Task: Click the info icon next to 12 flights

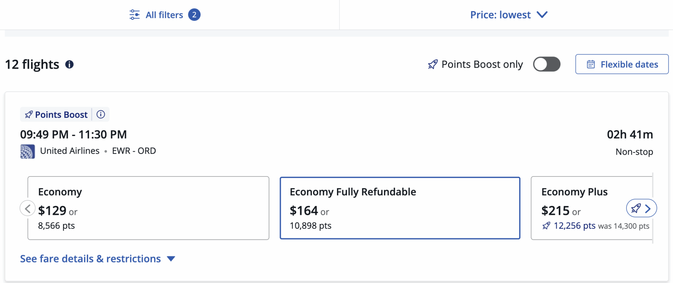Action: (x=69, y=64)
